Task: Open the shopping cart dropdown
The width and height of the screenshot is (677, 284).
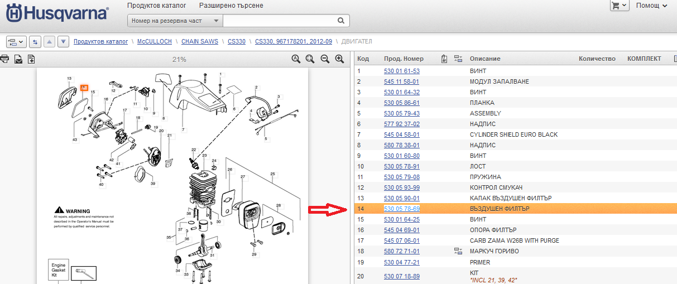Action: point(620,5)
